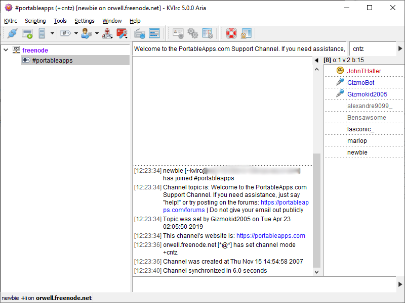Click the join channels hash icon
The image size is (405, 303).
(x=65, y=34)
